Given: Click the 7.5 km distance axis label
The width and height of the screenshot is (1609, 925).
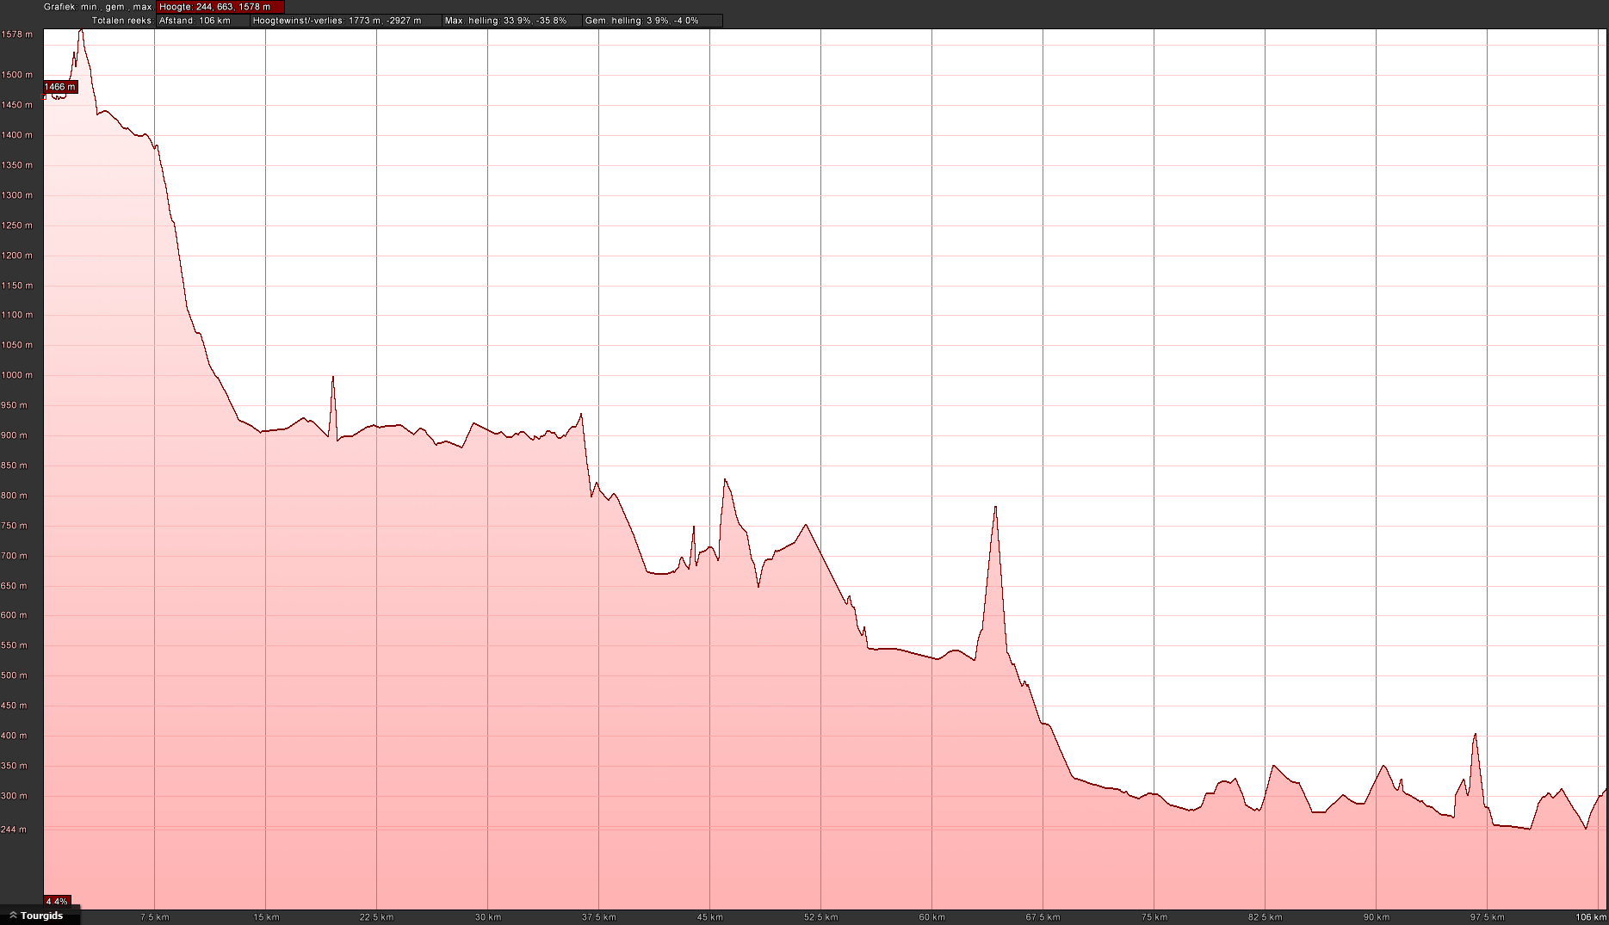Looking at the screenshot, I should [155, 917].
